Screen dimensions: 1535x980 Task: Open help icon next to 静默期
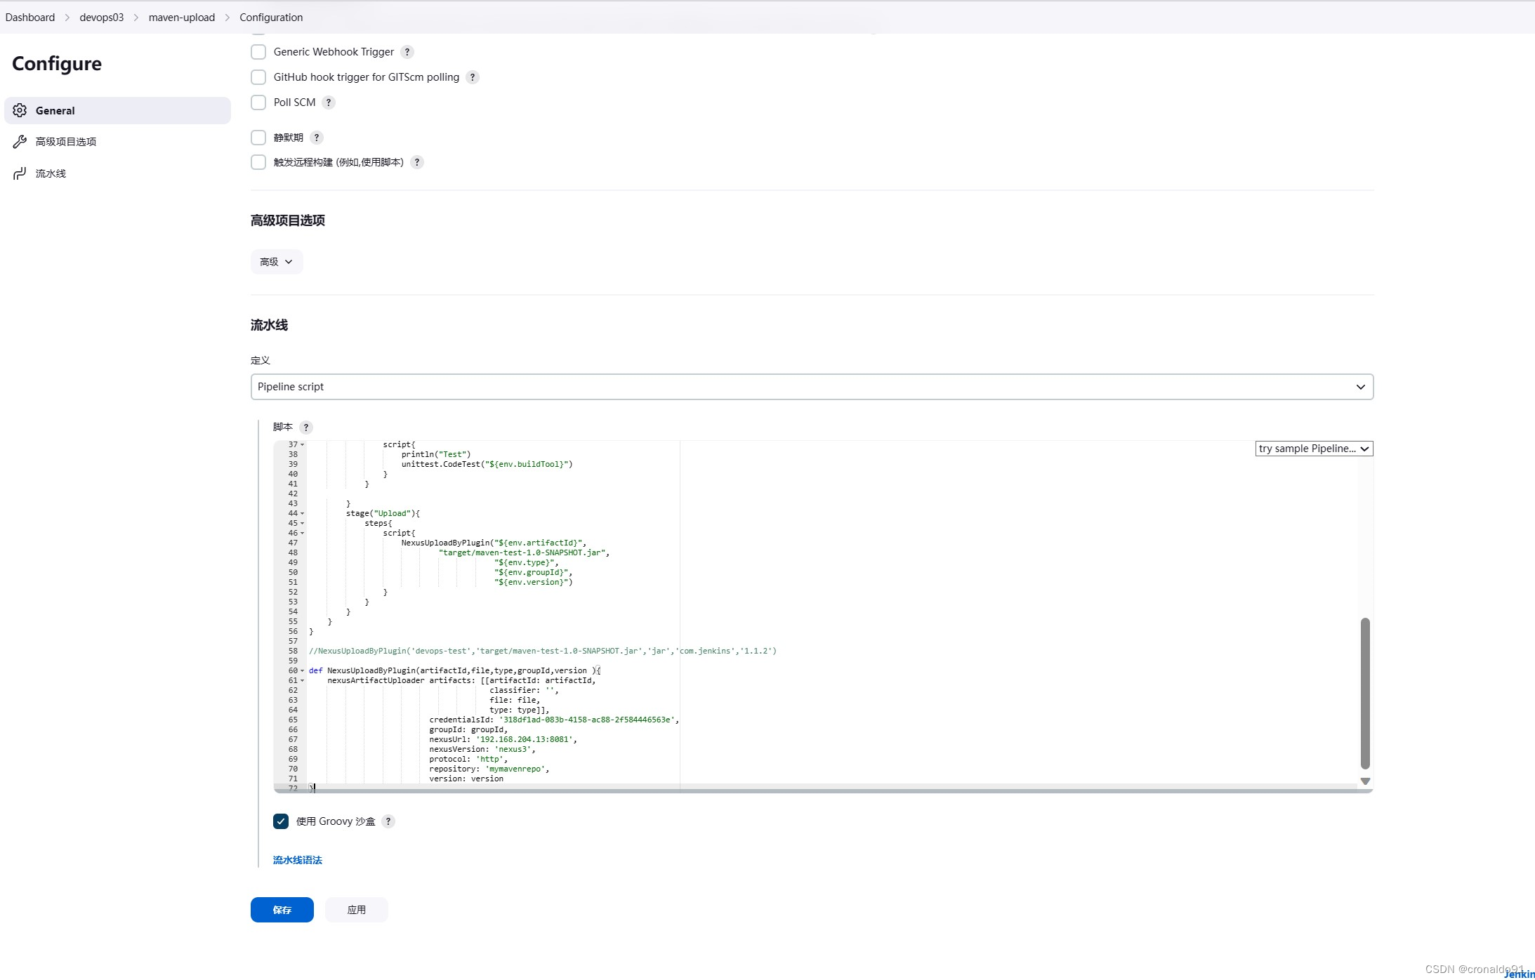317,138
